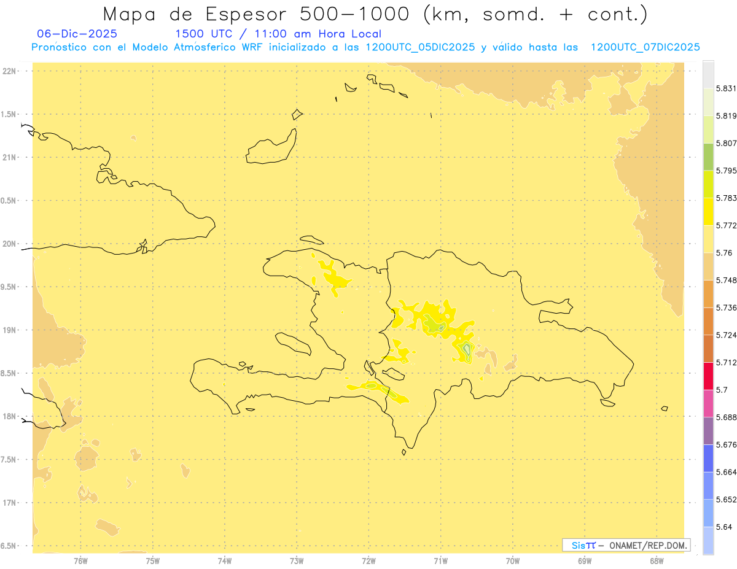Screen dimensions: 737x569
Task: Click the 5.748 color scale label
Action: pyautogui.click(x=726, y=281)
